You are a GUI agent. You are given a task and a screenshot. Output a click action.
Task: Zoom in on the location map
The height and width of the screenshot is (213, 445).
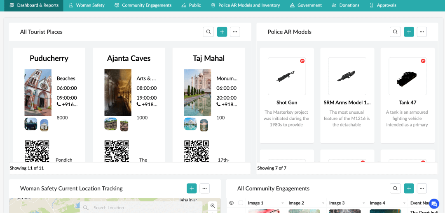click(x=212, y=205)
